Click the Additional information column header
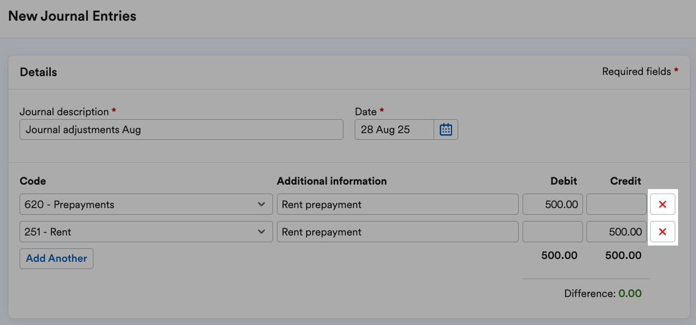 tap(332, 181)
